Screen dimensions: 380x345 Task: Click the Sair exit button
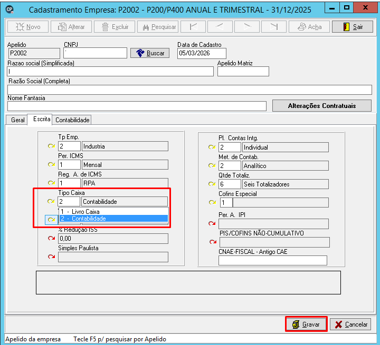[x=353, y=27]
